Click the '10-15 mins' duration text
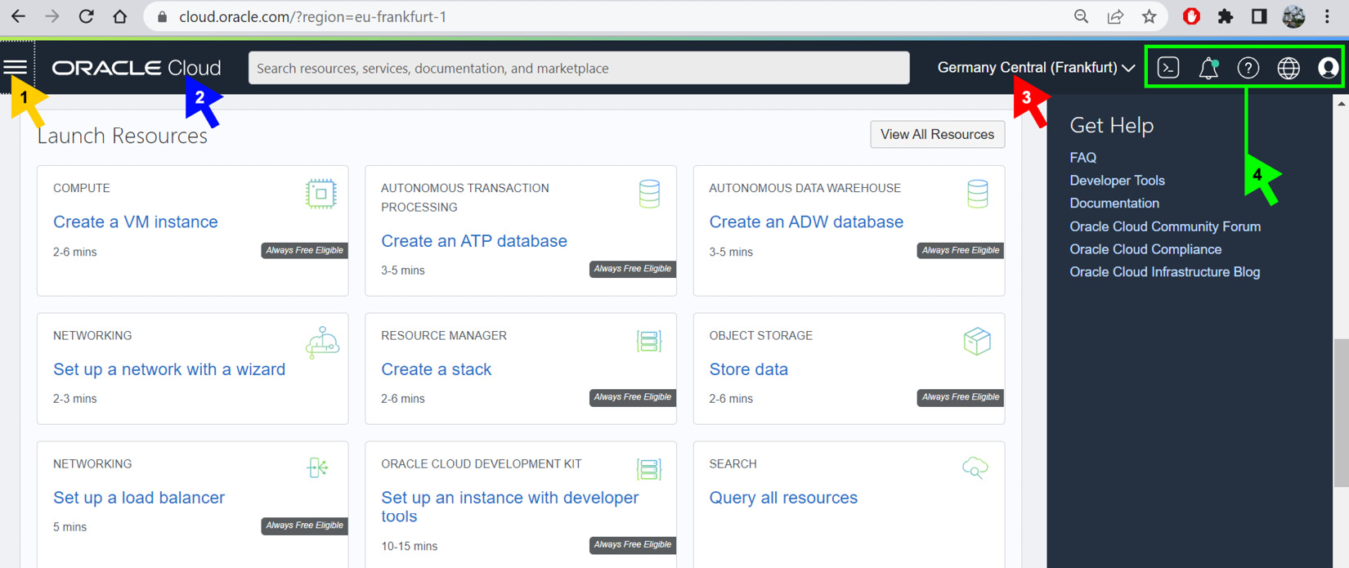 pos(410,546)
